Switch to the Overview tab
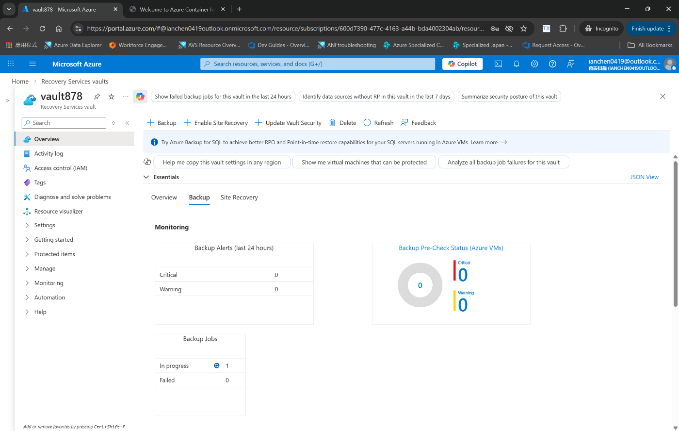This screenshot has width=679, height=431. [x=164, y=198]
